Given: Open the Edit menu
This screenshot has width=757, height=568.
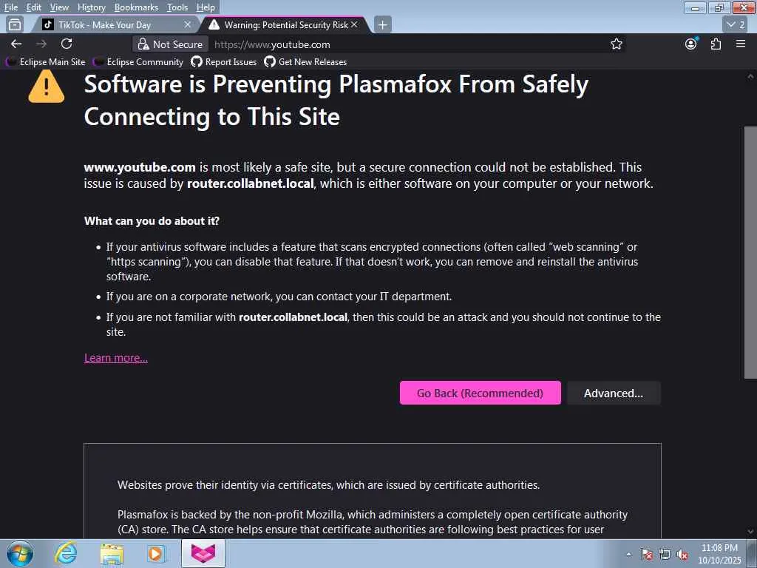Looking at the screenshot, I should (x=33, y=7).
